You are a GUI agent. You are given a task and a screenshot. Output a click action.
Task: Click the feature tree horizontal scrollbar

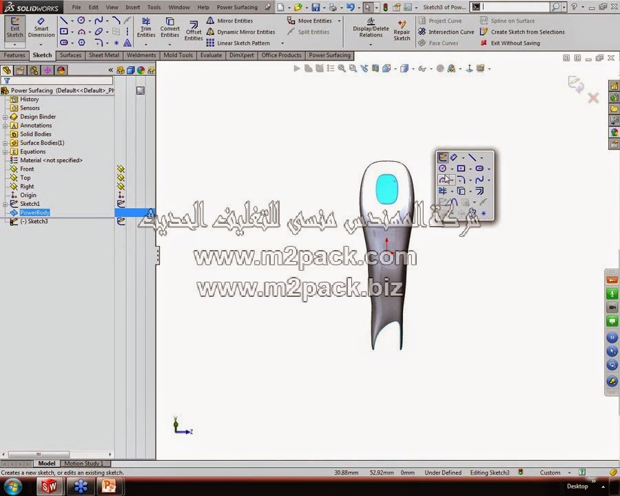39,454
